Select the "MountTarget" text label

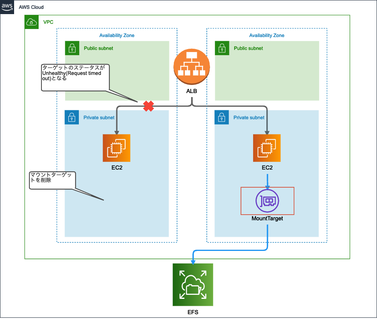(267, 218)
